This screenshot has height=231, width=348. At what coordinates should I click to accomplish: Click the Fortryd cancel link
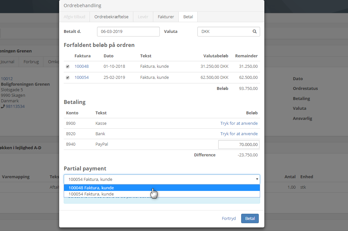tap(229, 219)
